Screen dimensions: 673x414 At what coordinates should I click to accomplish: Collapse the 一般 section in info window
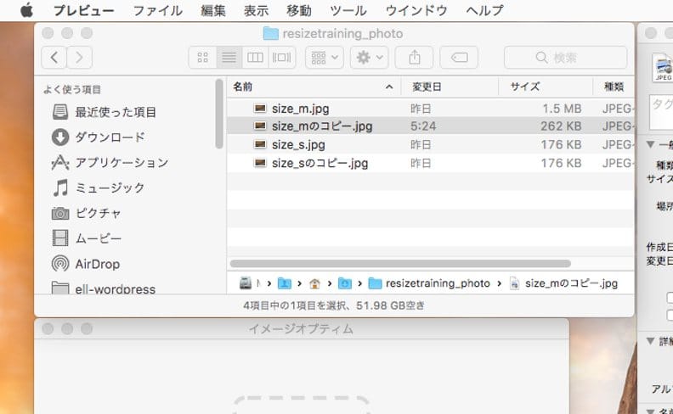(651, 144)
